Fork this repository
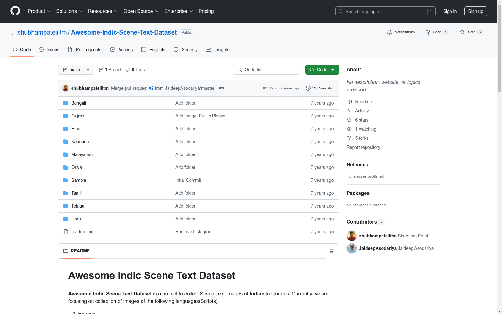 pos(437,32)
